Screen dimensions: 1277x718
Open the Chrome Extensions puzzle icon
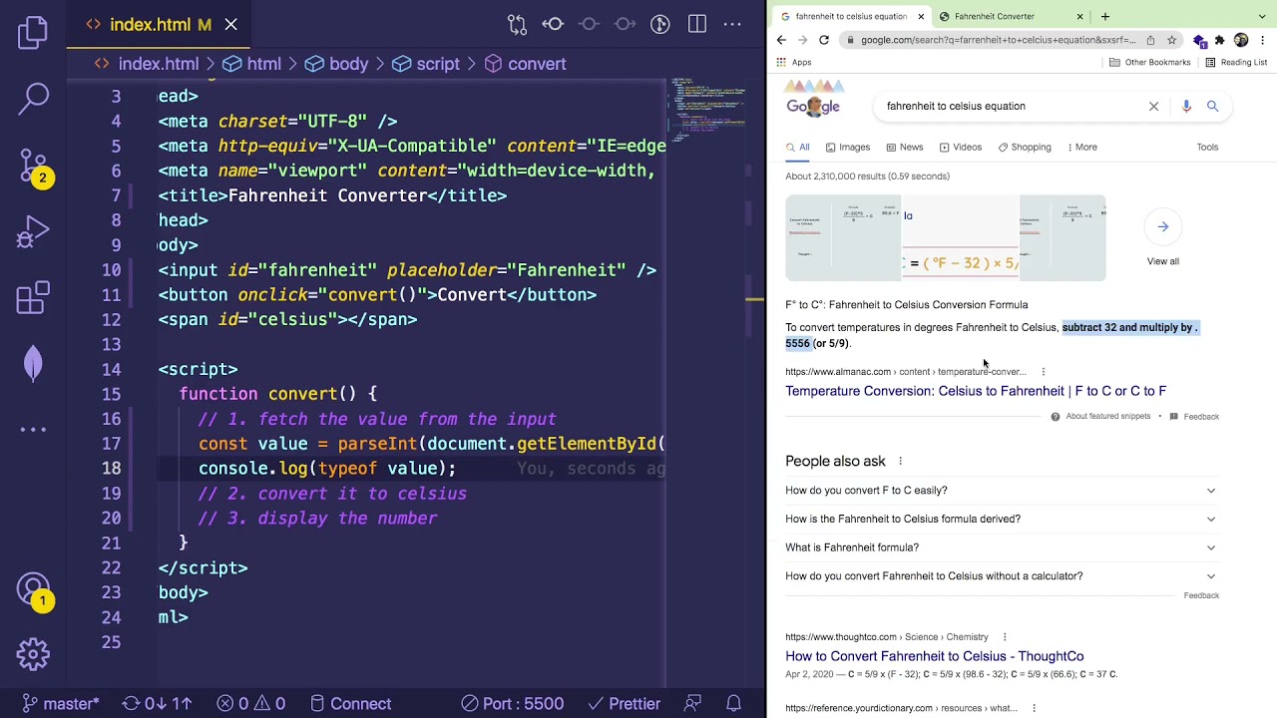point(1219,40)
